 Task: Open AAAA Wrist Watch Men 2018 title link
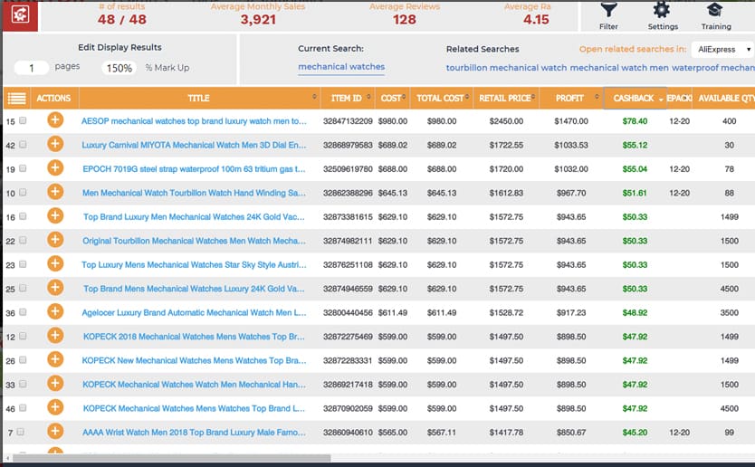click(x=194, y=433)
